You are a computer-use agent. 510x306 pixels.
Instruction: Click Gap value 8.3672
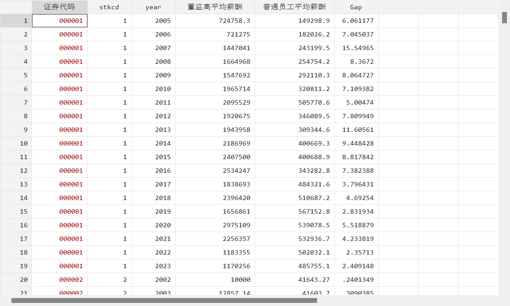356,62
